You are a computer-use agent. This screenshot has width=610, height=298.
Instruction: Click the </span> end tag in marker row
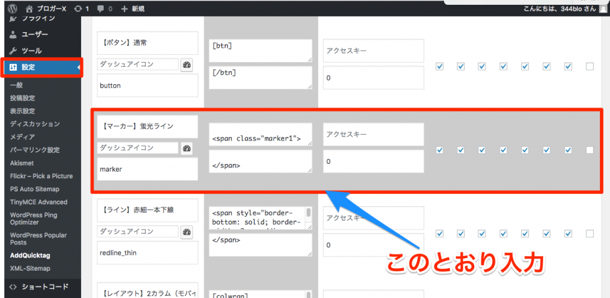point(260,161)
